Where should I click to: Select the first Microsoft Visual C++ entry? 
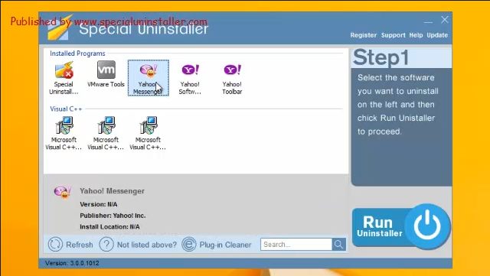coord(64,133)
